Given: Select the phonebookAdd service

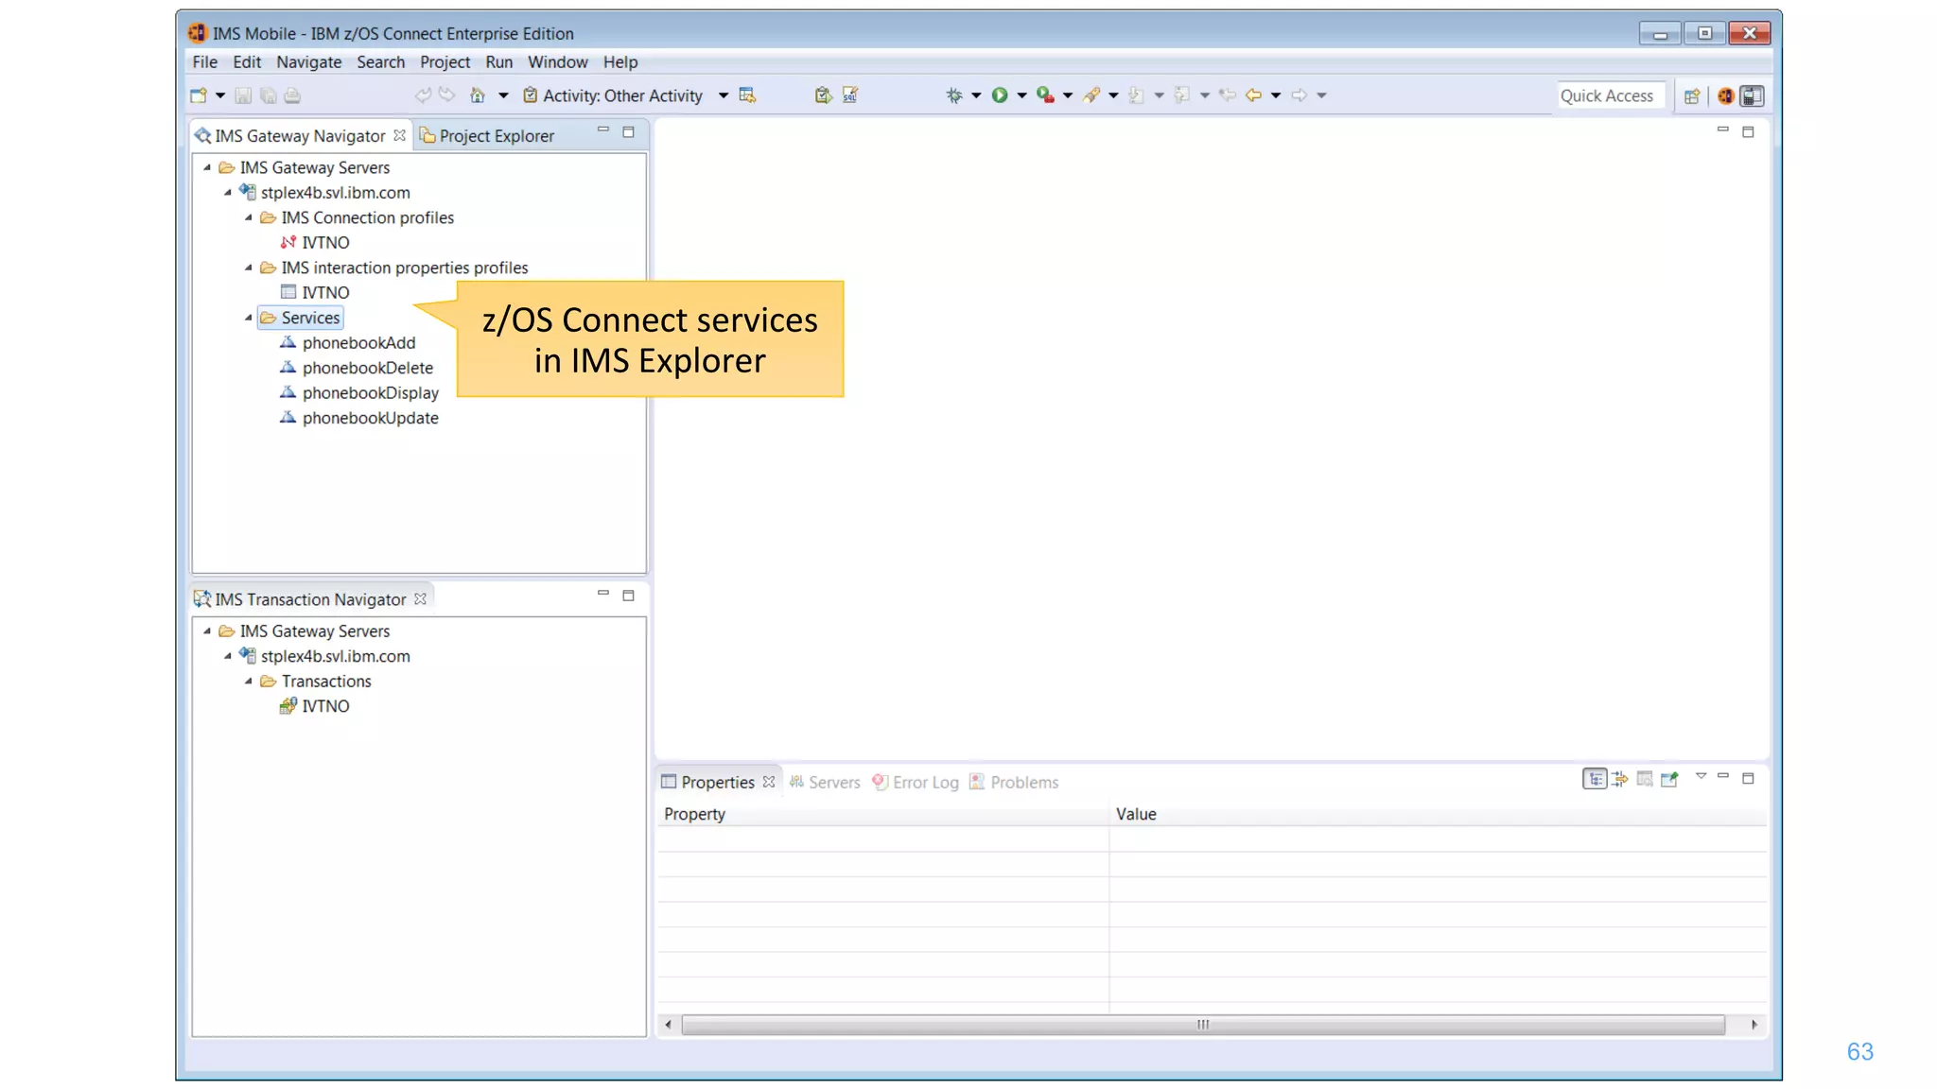Looking at the screenshot, I should pos(347,343).
